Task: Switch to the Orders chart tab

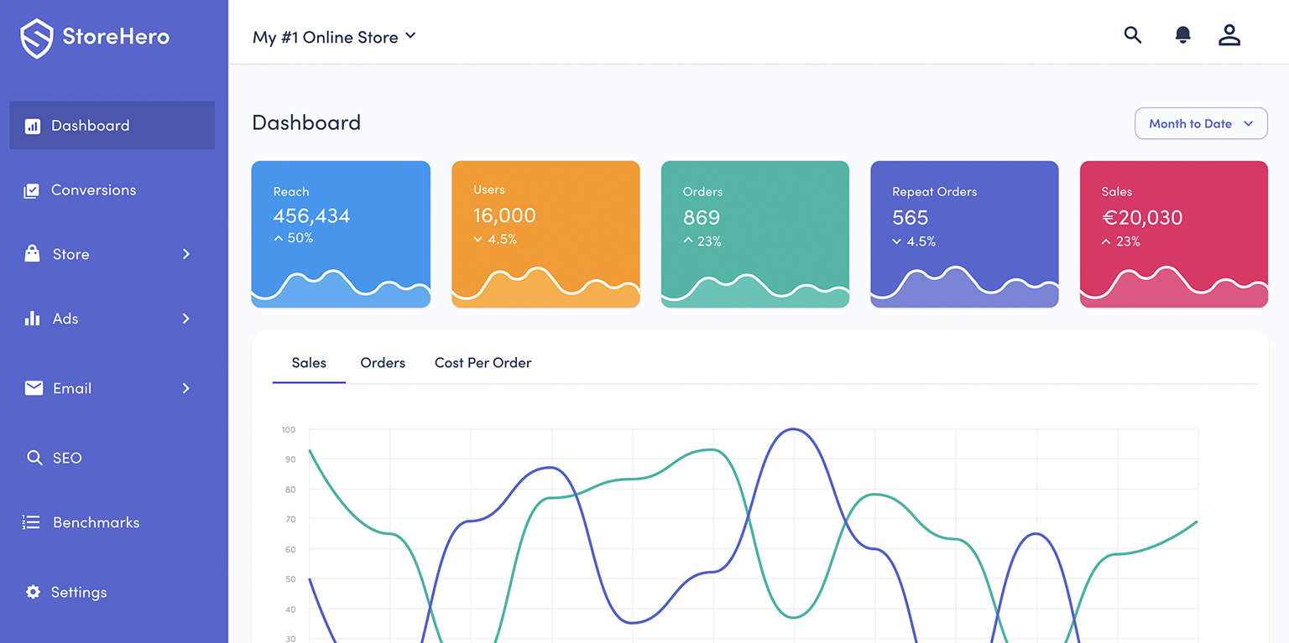Action: (383, 363)
